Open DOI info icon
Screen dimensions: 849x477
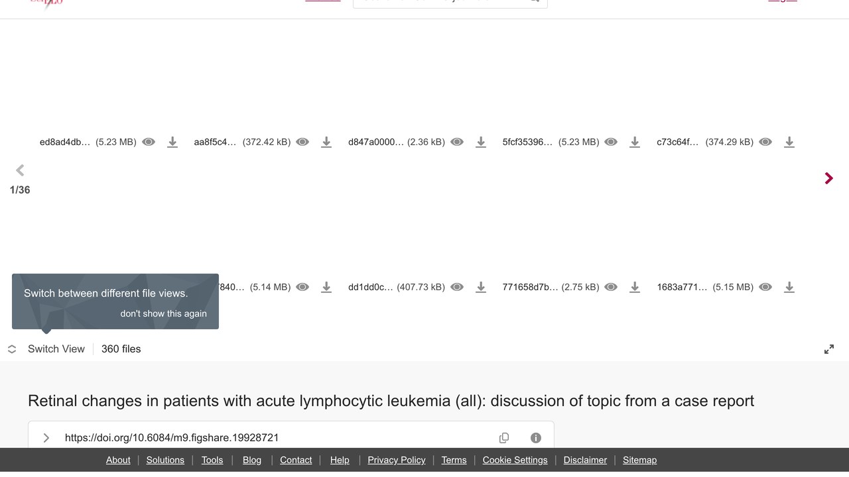[536, 438]
